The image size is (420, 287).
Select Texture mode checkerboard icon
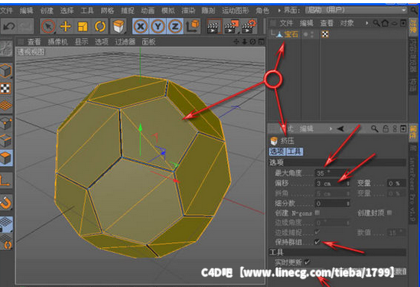5,89
